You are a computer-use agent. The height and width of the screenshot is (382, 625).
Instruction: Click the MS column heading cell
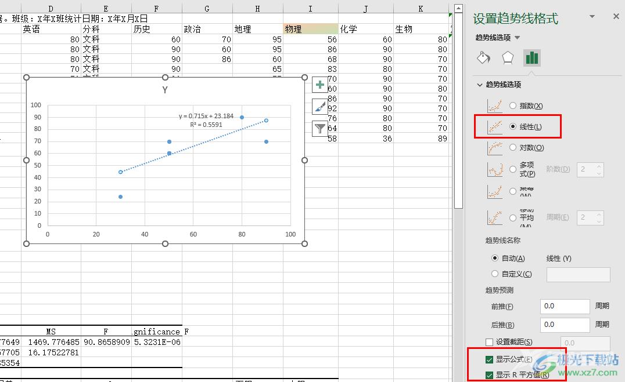point(51,332)
